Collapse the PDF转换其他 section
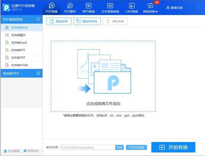Viewport: 205px width, 156px height. click(38, 19)
